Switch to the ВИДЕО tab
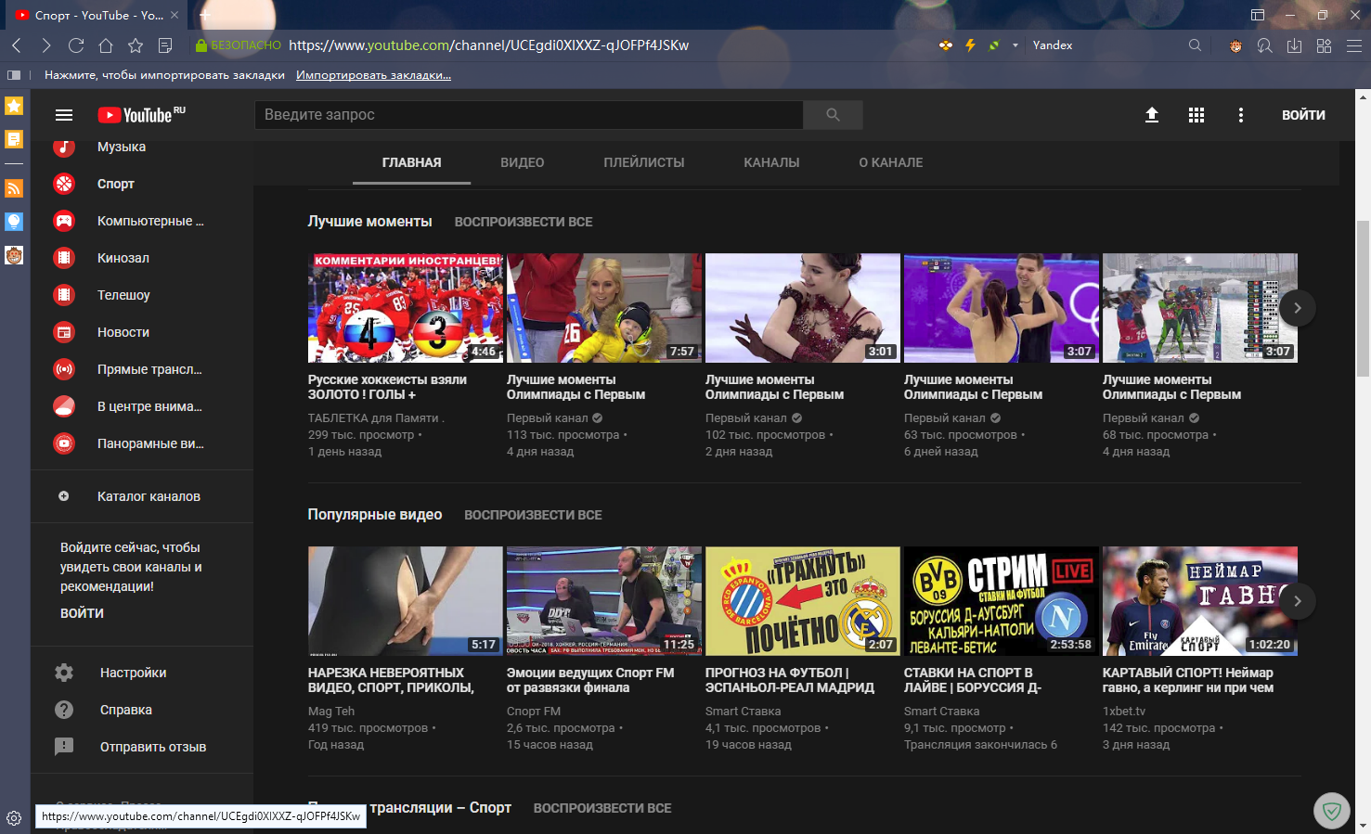This screenshot has width=1371, height=834. click(522, 162)
